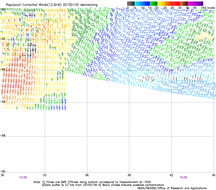This screenshot has height=190, width=216.
Task: Click the yellow 20-25 knots color segment
Action: [161, 4]
